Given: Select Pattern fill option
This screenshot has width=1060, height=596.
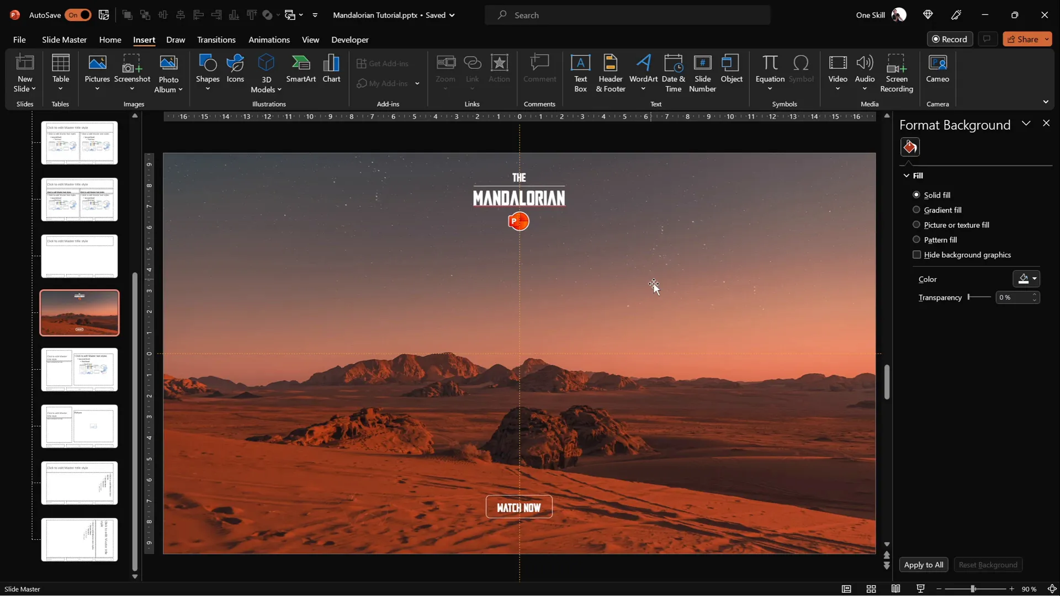Looking at the screenshot, I should coord(935,240).
